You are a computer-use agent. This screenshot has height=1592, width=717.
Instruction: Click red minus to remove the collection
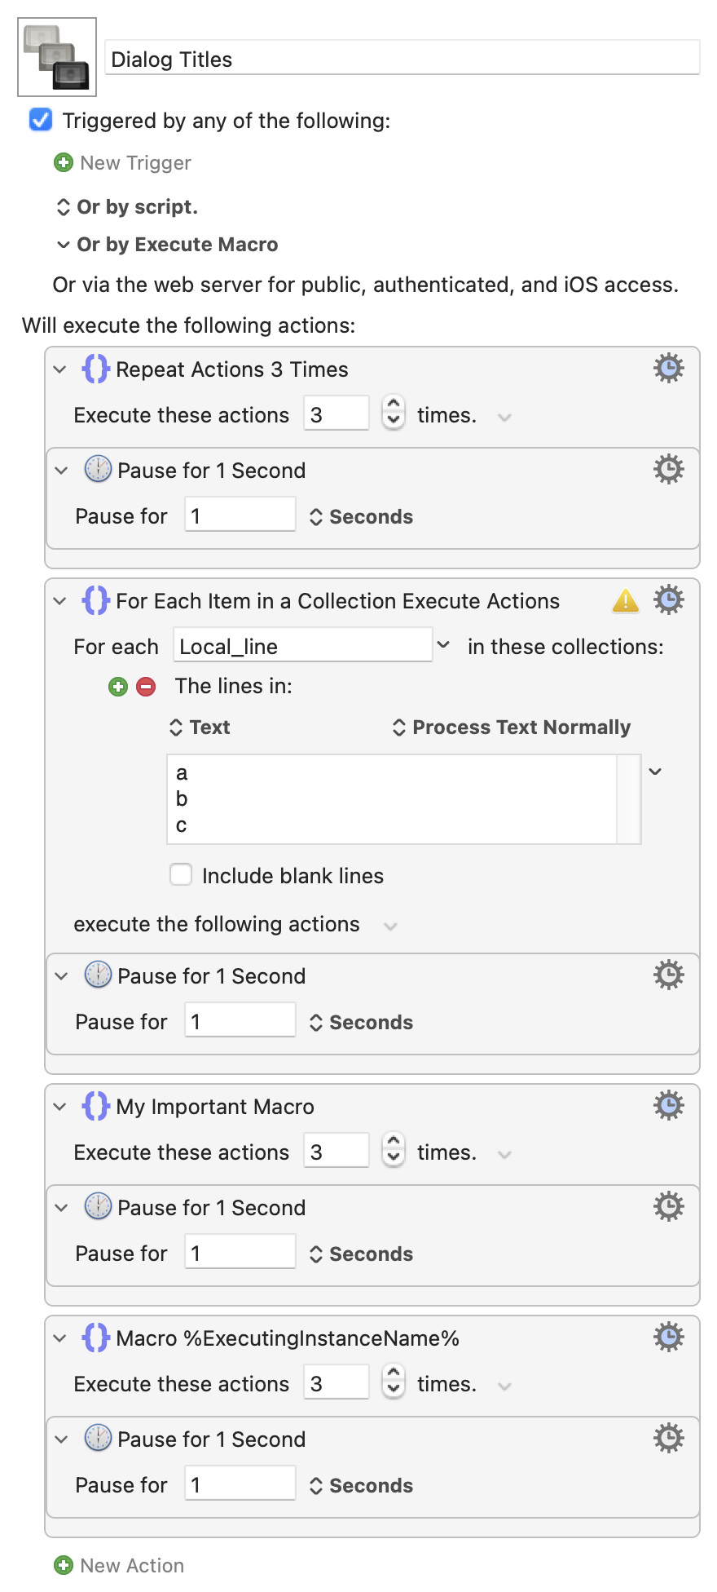point(146,687)
